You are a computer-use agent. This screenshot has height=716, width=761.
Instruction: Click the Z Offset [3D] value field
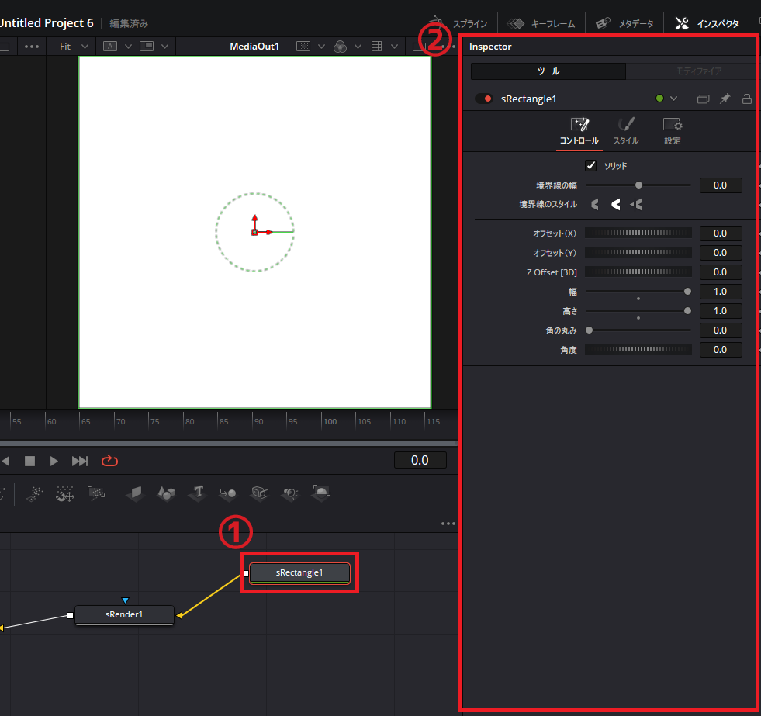click(720, 272)
